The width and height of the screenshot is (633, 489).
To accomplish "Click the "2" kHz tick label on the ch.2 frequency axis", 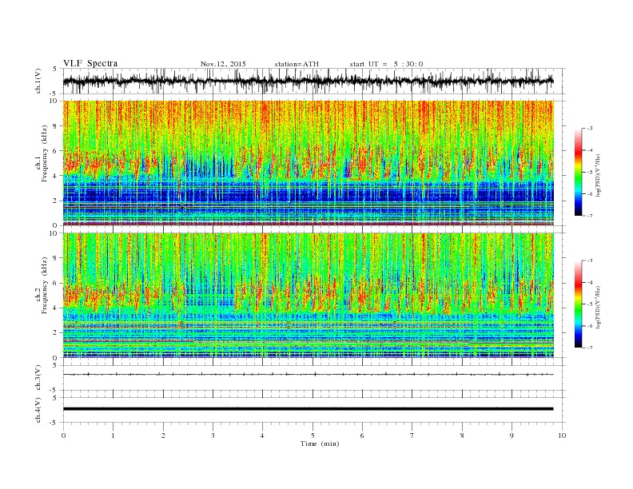I will pos(55,333).
